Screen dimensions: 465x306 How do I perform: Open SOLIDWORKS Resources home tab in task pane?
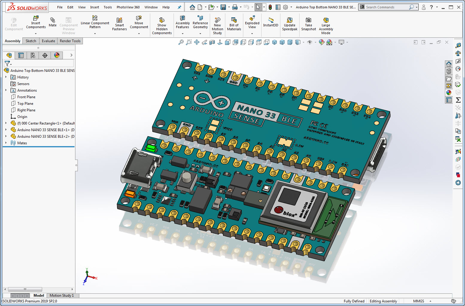tap(449, 64)
